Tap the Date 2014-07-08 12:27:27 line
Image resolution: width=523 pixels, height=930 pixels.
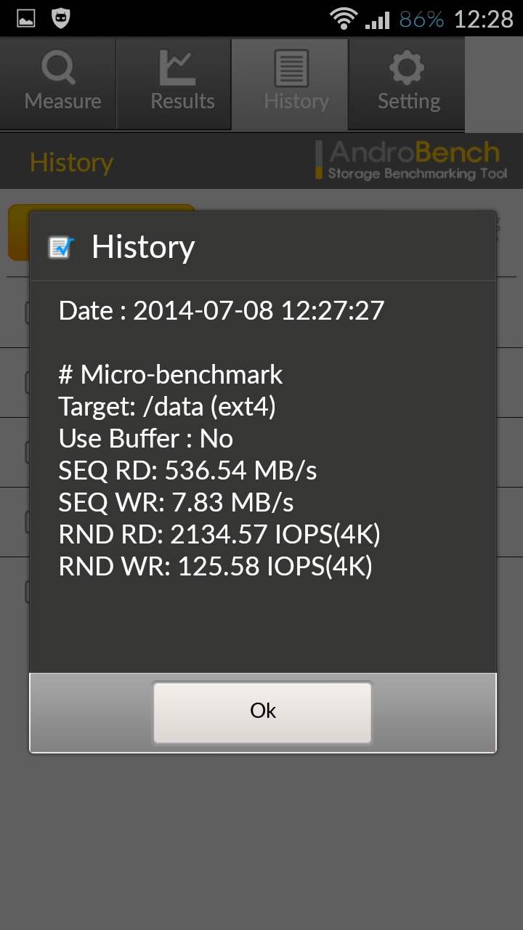222,311
